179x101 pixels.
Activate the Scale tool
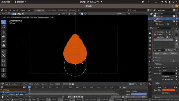(4, 41)
